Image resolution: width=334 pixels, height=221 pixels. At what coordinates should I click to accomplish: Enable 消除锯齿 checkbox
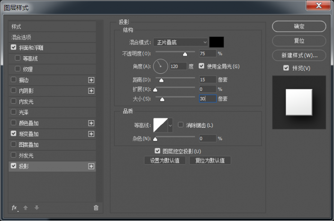[x=181, y=124]
